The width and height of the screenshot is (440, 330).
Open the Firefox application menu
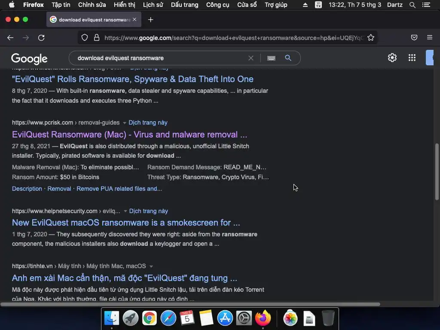(34, 5)
